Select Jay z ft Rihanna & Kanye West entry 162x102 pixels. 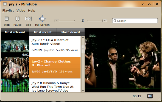click(55, 86)
